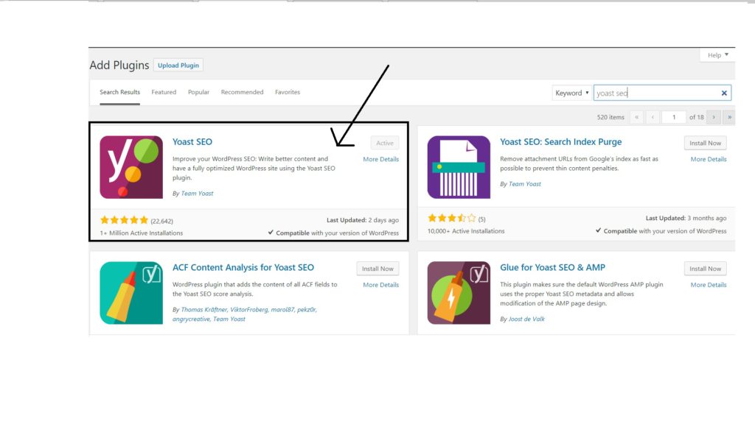Install Yoast SEO: Search Index Purge
Image resolution: width=755 pixels, height=424 pixels.
click(x=705, y=143)
